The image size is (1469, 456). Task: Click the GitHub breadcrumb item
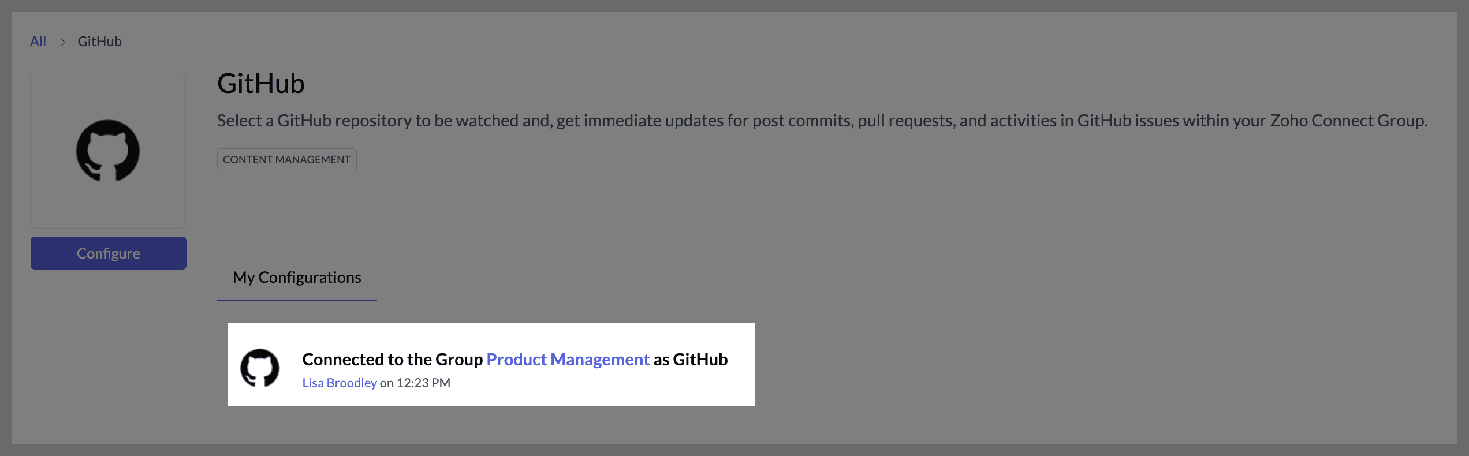pos(99,42)
